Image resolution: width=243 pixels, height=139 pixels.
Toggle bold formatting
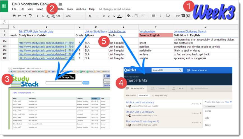pos(103,16)
